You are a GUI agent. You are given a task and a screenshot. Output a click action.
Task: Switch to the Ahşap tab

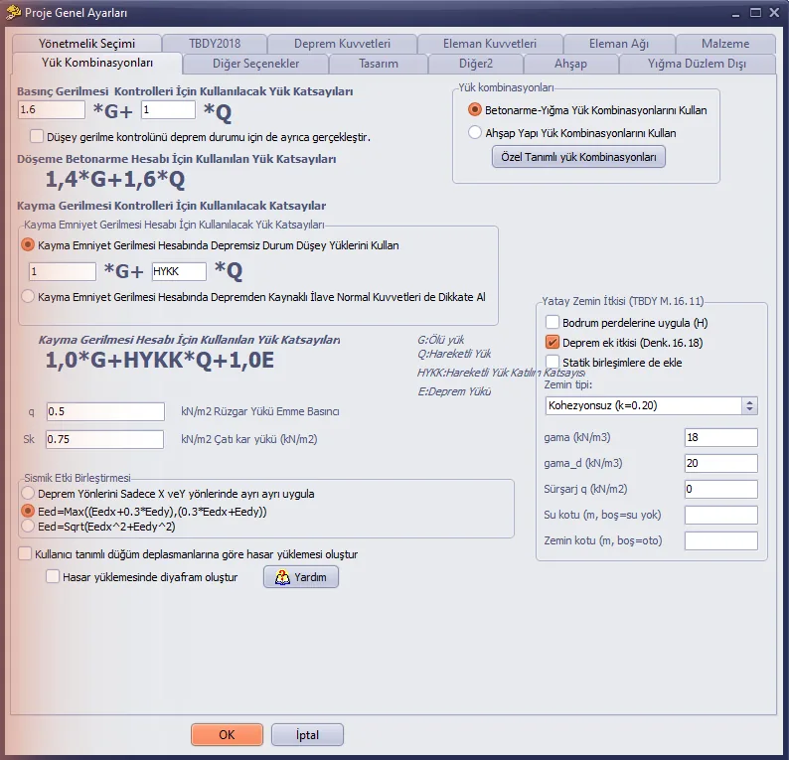pyautogui.click(x=570, y=64)
